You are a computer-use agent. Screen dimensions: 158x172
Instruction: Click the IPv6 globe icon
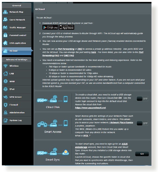(x=5, y=89)
